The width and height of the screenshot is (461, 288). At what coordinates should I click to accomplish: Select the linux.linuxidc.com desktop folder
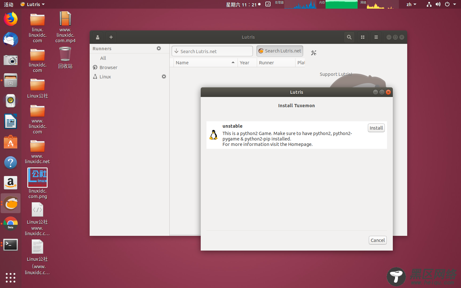[x=37, y=28]
